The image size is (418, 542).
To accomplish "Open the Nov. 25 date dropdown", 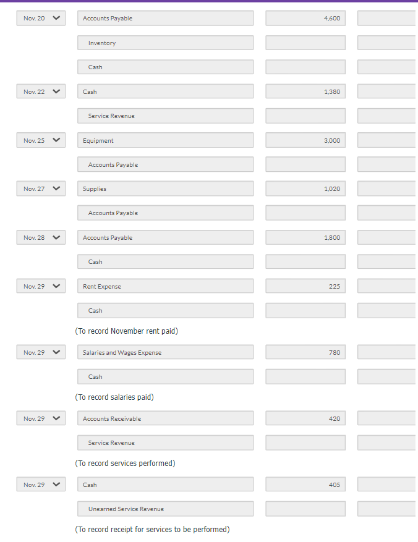I will pyautogui.click(x=40, y=140).
